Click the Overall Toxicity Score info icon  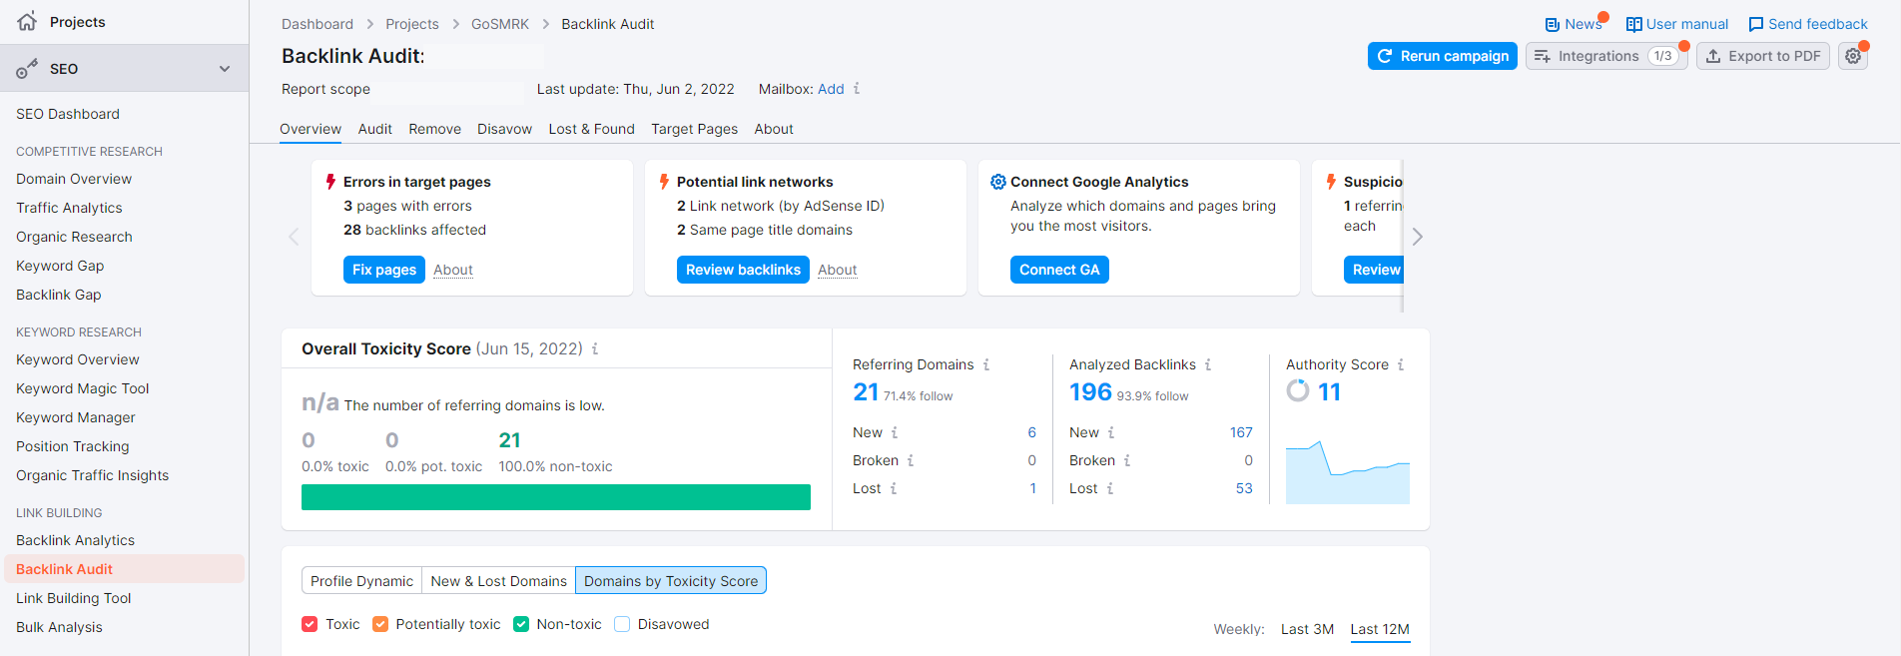tap(595, 348)
